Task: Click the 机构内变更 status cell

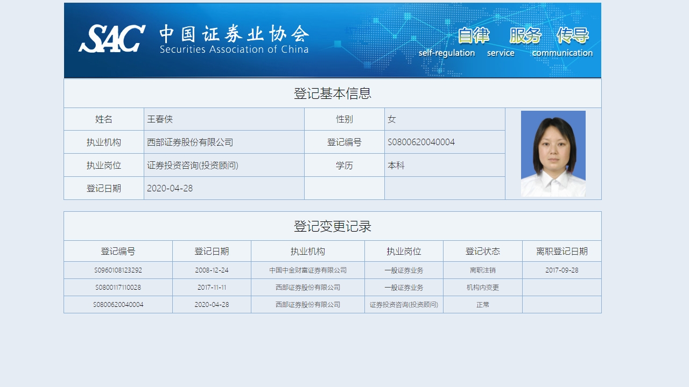Action: (x=482, y=288)
